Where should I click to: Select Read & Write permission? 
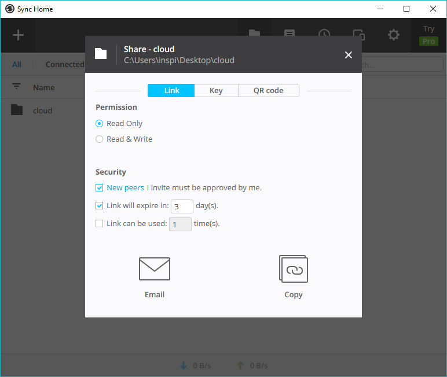point(99,139)
